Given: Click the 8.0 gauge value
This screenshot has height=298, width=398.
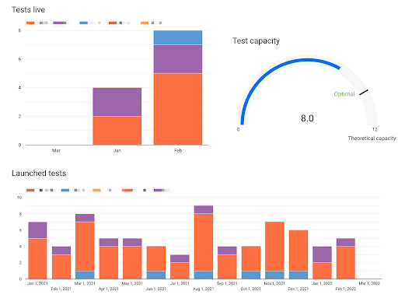Looking at the screenshot, I should (x=307, y=118).
